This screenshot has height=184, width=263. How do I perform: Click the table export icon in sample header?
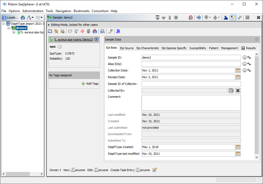(x=157, y=17)
